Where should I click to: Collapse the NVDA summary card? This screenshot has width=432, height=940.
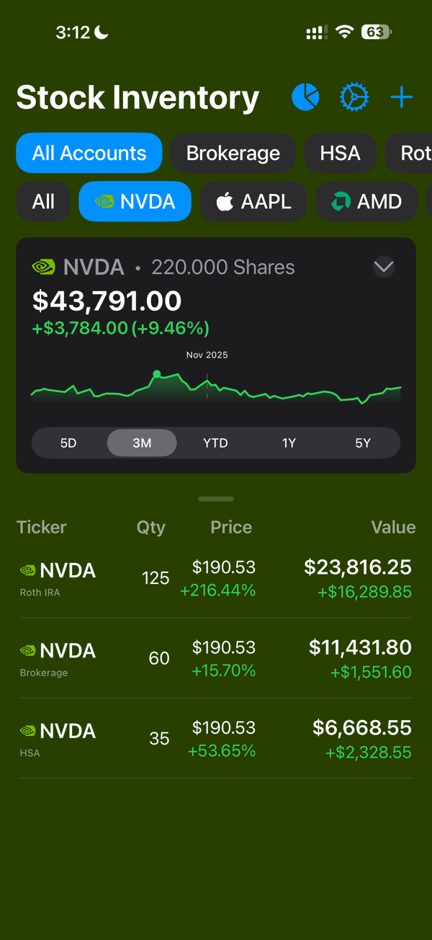pyautogui.click(x=384, y=266)
